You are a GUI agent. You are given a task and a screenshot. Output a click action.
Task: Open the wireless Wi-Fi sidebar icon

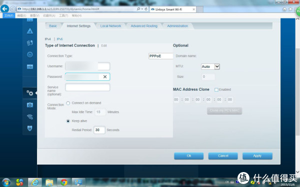click(30, 117)
